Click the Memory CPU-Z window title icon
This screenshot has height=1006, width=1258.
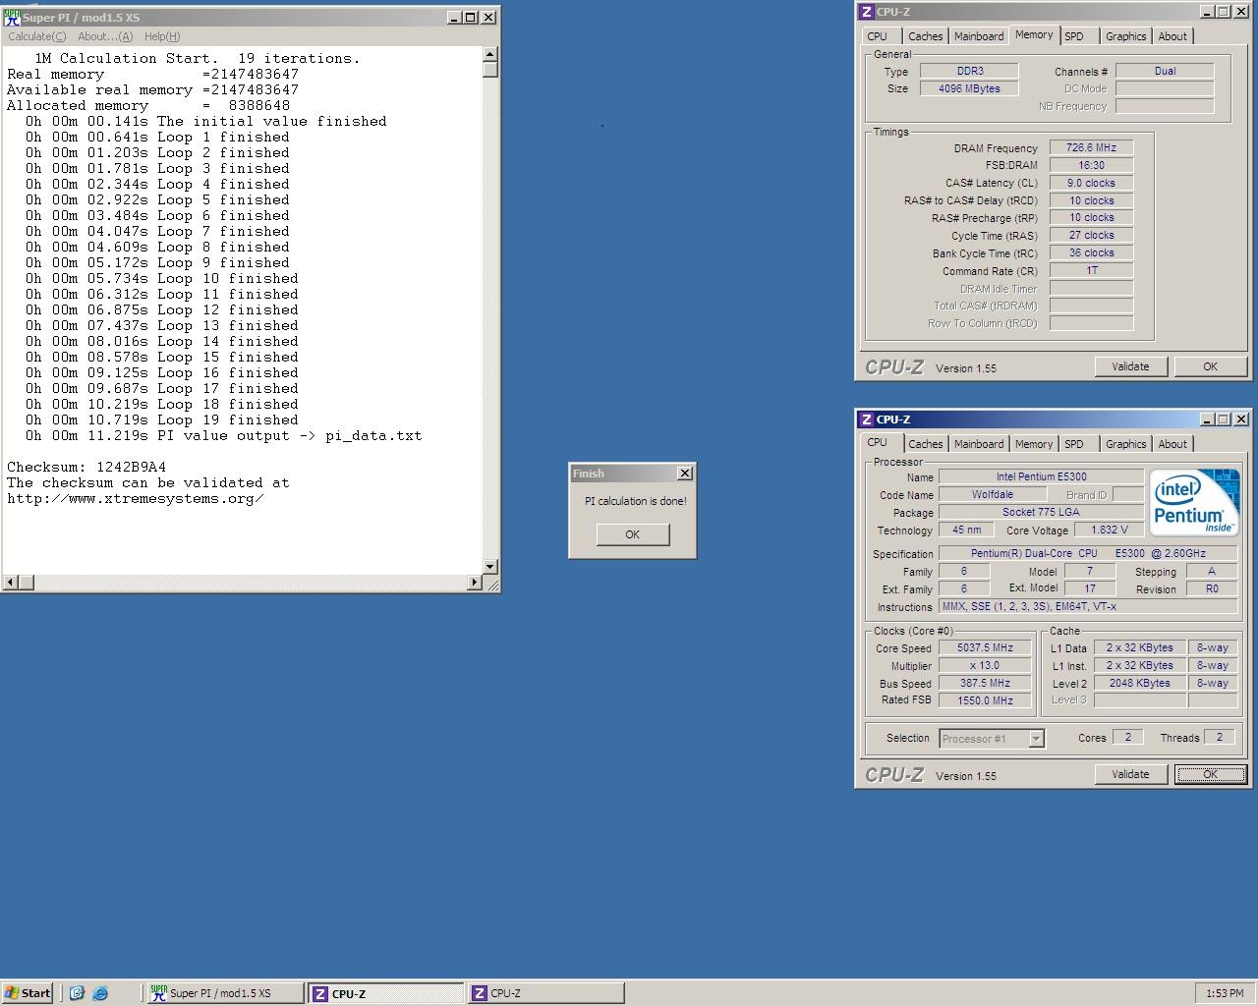pyautogui.click(x=866, y=12)
